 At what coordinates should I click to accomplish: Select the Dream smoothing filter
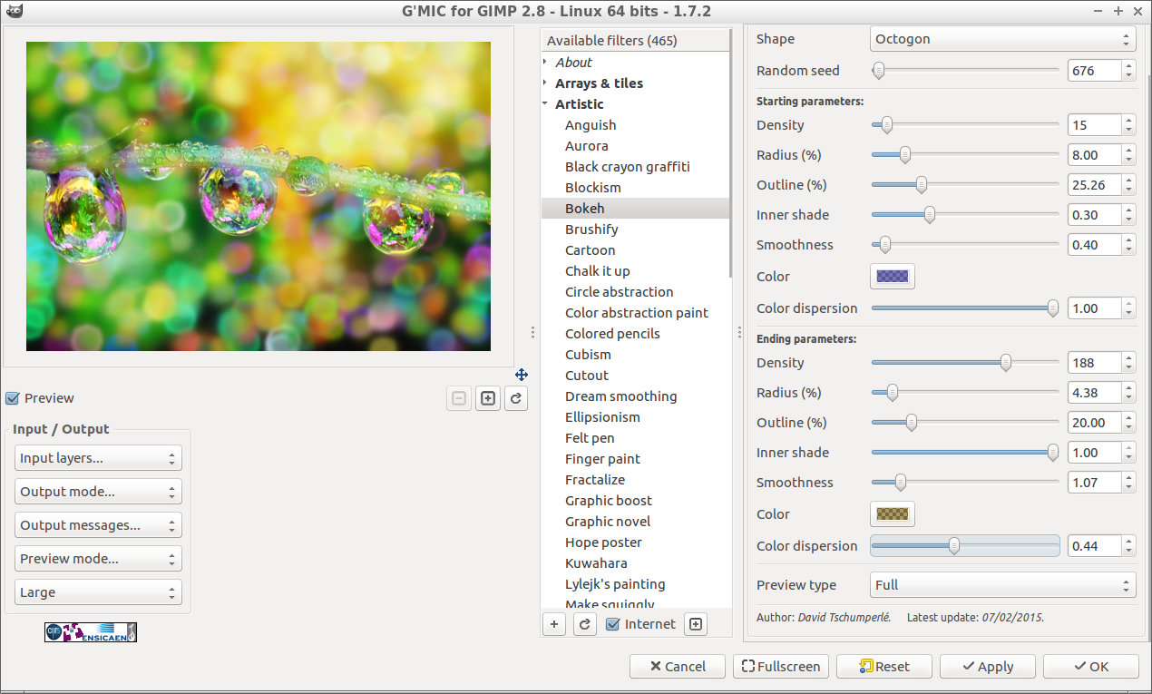point(621,396)
